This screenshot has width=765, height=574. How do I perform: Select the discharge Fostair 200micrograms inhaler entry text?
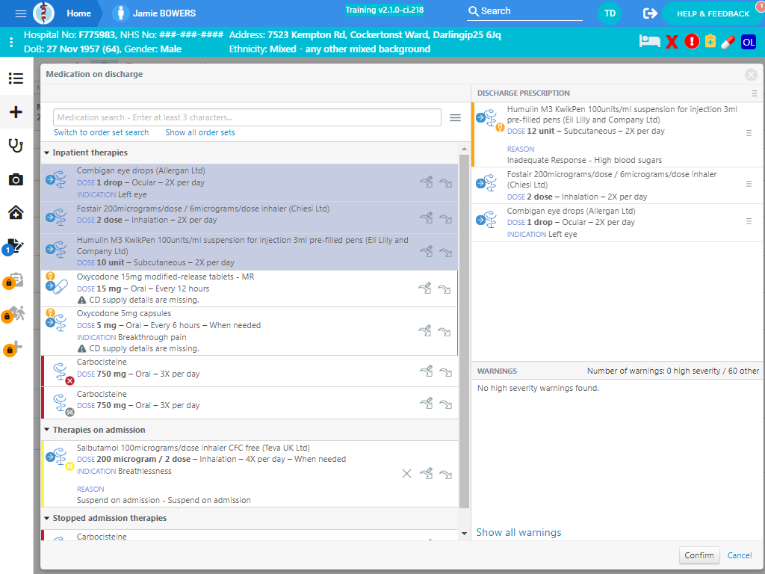coord(611,179)
